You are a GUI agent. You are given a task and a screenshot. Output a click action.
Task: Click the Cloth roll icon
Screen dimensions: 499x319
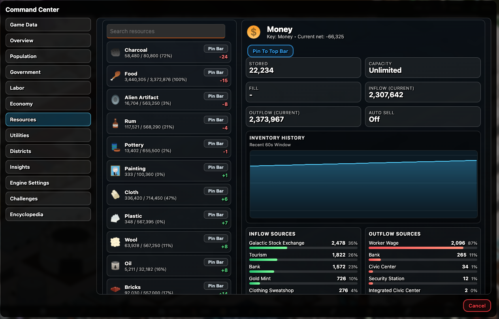tap(115, 195)
